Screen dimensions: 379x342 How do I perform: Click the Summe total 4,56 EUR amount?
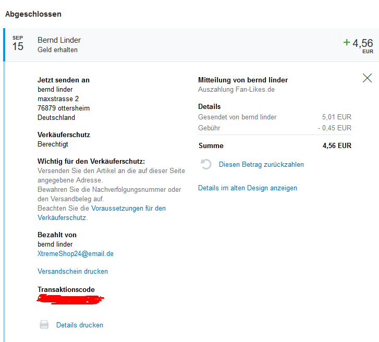337,146
